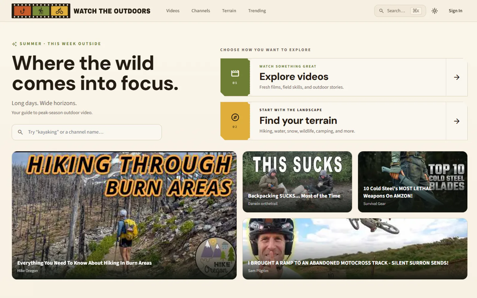The image size is (477, 298).
Task: Open Hiking Through Burn Areas video thumbnail
Action: point(124,215)
